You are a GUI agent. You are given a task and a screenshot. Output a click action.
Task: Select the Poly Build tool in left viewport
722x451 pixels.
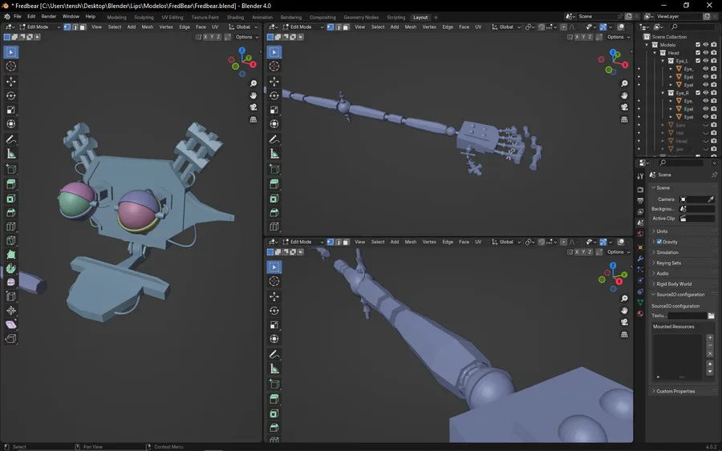11,255
